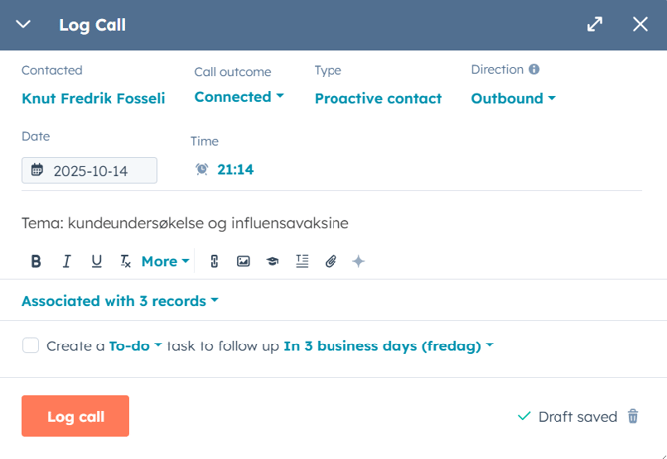Screen dimensions: 667x459
Task: Click the date field 2025-10-14
Action: 90,170
